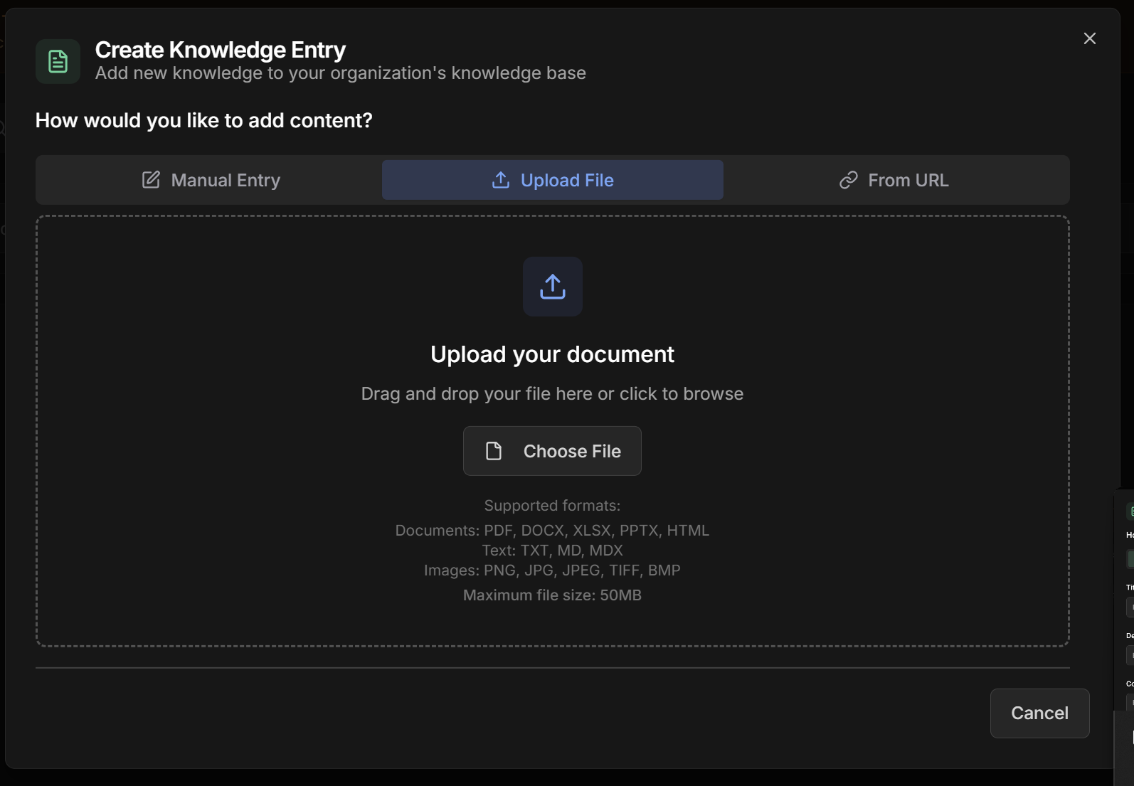This screenshot has width=1134, height=786.
Task: Click 'How would you like to add content?' heading
Action: click(204, 120)
